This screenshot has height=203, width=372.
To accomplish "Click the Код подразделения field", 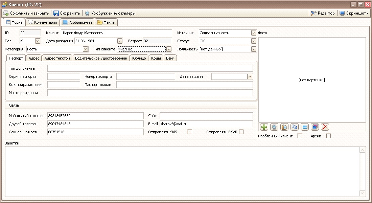I will [64, 85].
